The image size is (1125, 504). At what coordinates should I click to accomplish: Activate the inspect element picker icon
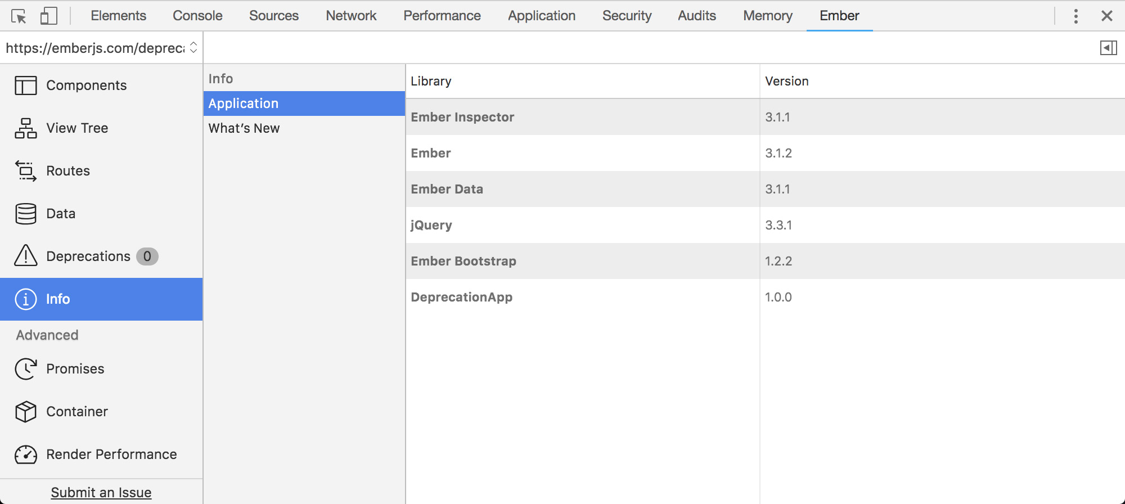tap(19, 16)
